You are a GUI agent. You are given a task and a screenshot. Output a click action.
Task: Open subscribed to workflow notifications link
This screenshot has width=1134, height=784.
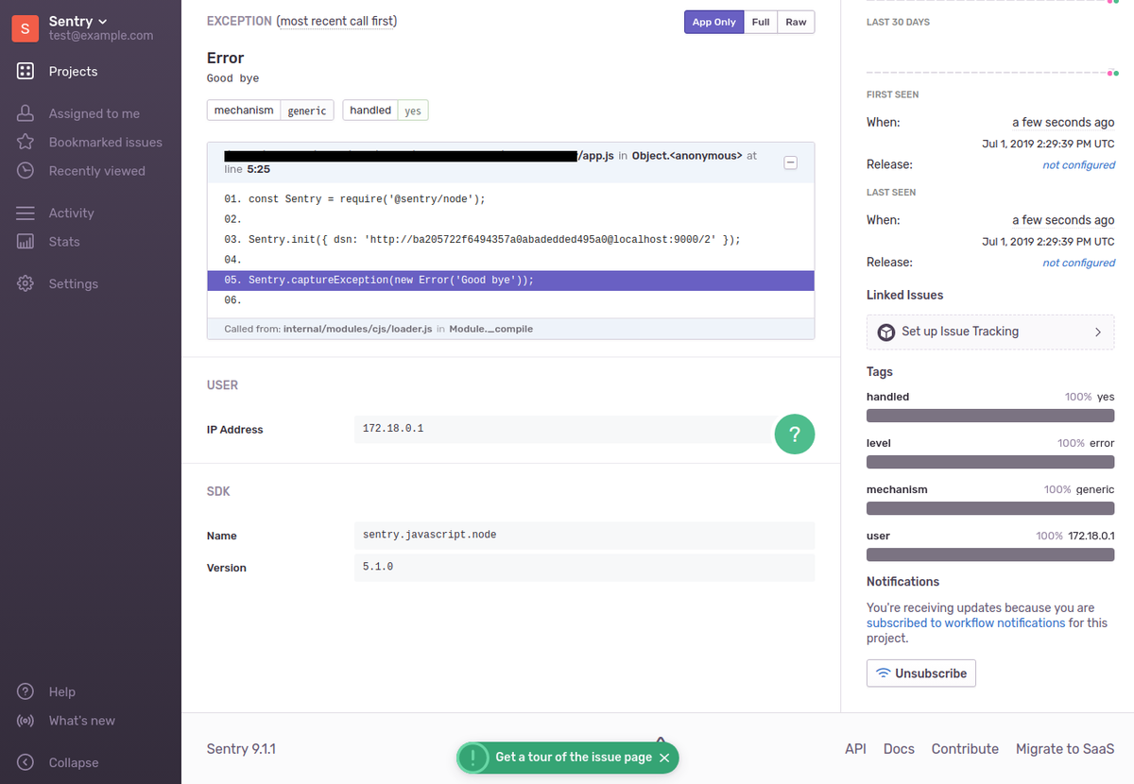(x=966, y=622)
